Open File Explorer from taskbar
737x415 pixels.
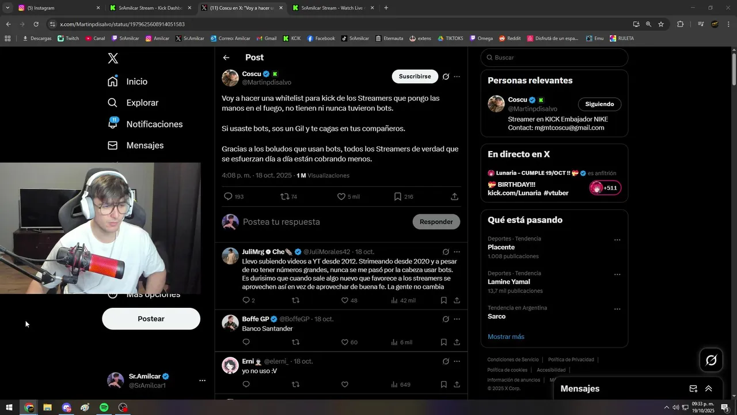[x=48, y=408]
